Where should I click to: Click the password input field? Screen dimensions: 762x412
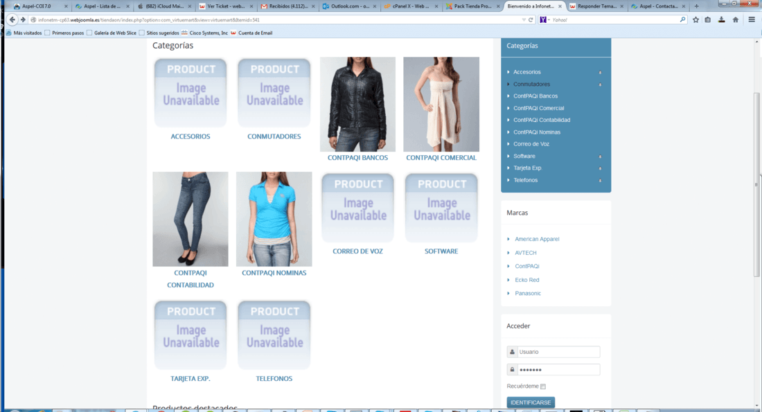point(558,370)
